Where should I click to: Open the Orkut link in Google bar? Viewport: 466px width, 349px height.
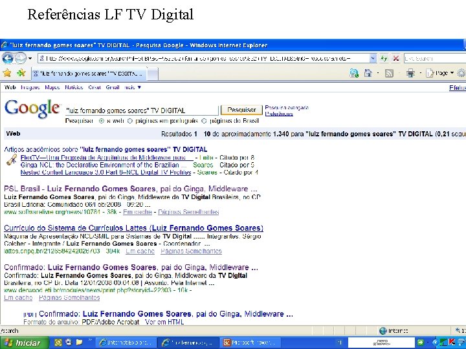[x=94, y=87]
